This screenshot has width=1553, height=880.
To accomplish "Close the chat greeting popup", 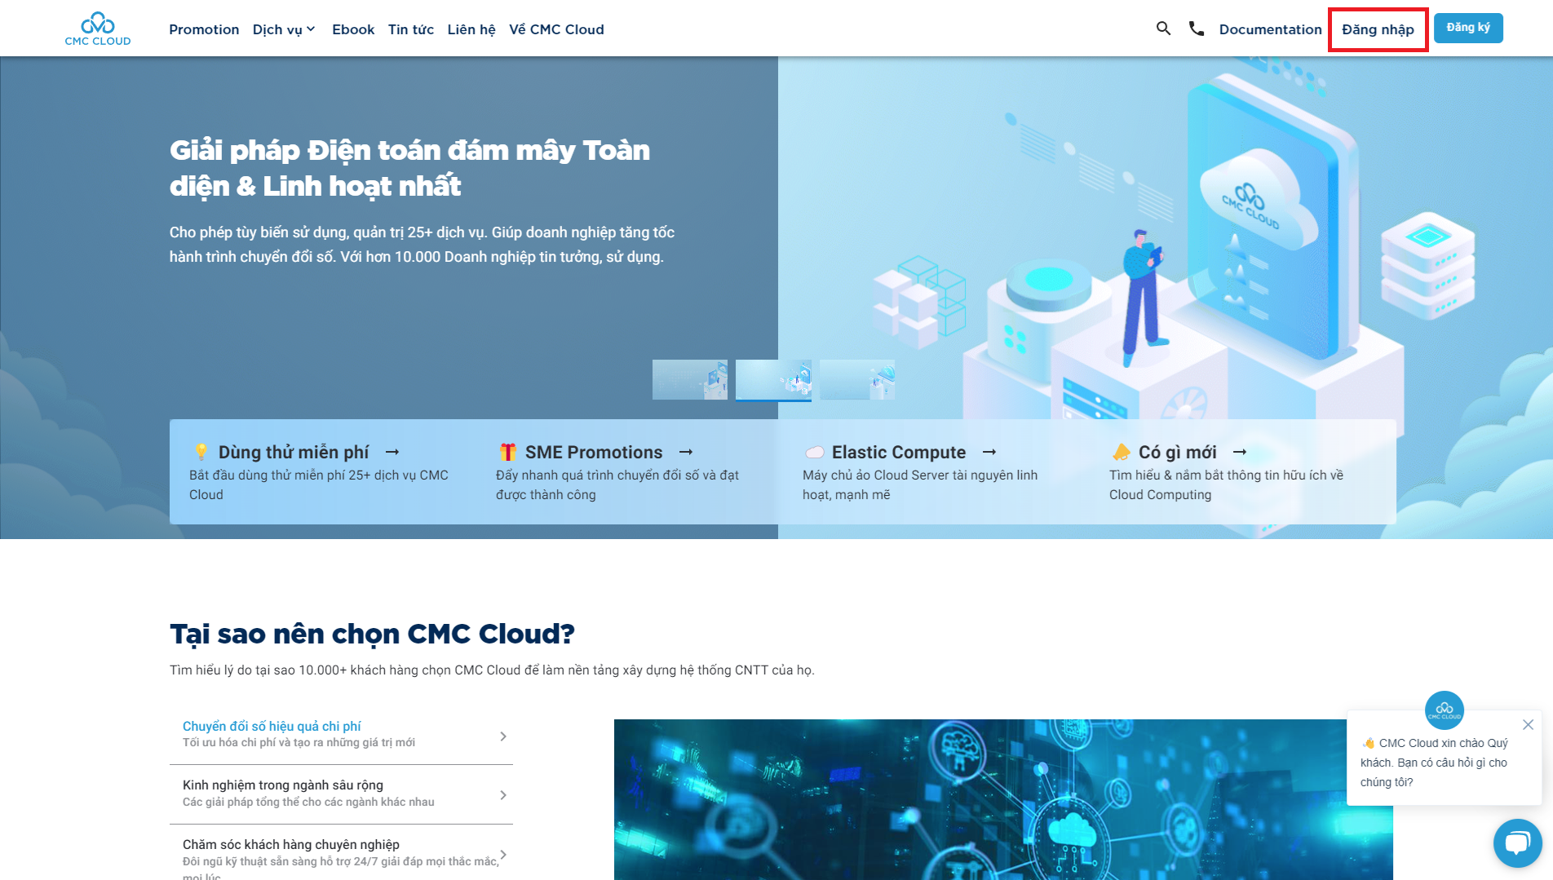I will tap(1528, 724).
